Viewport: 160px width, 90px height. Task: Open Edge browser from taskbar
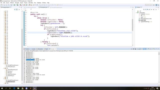click(x=14, y=88)
